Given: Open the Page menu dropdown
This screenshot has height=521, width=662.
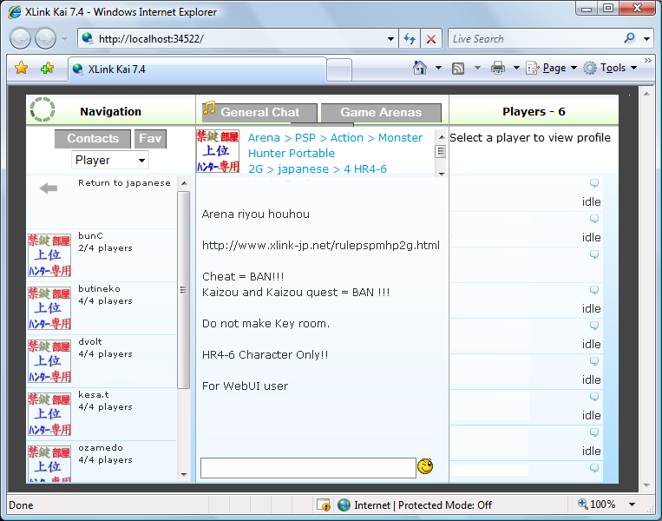Looking at the screenshot, I should point(552,68).
